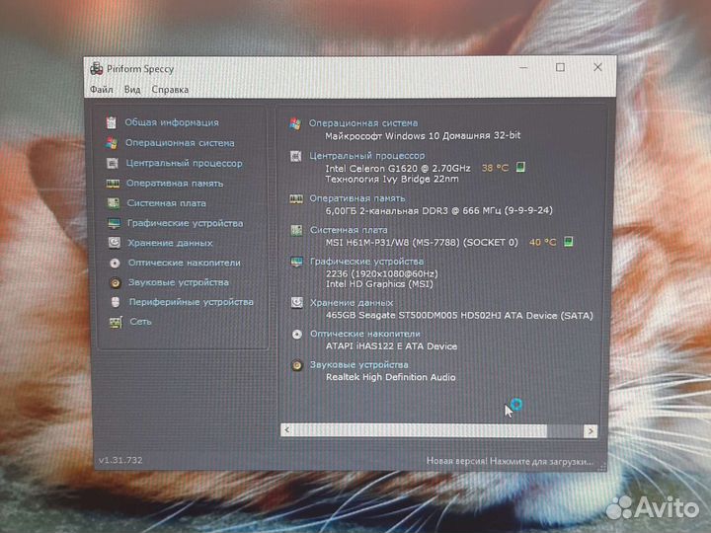Open the Оптические накопители heading link in summary

(365, 334)
